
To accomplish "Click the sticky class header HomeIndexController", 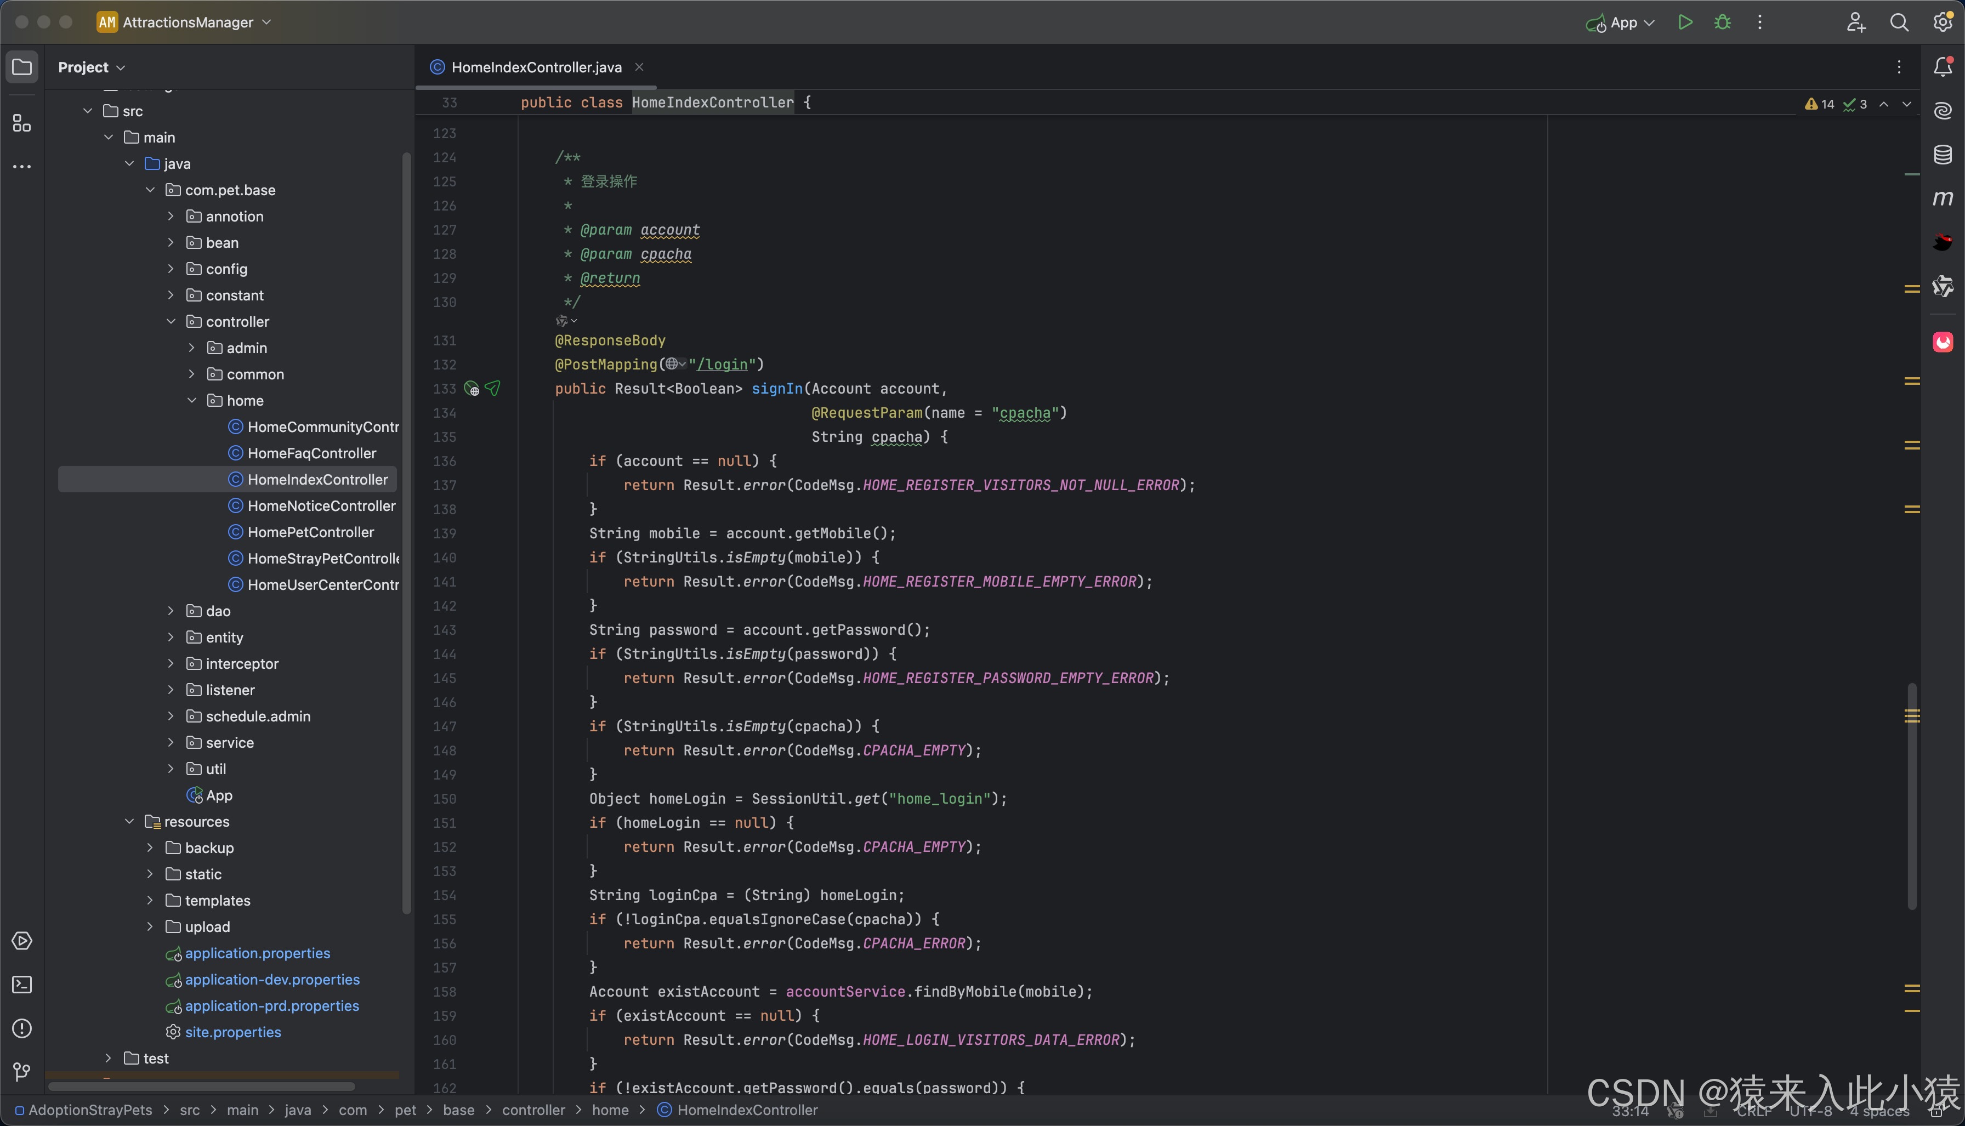I will coord(712,102).
